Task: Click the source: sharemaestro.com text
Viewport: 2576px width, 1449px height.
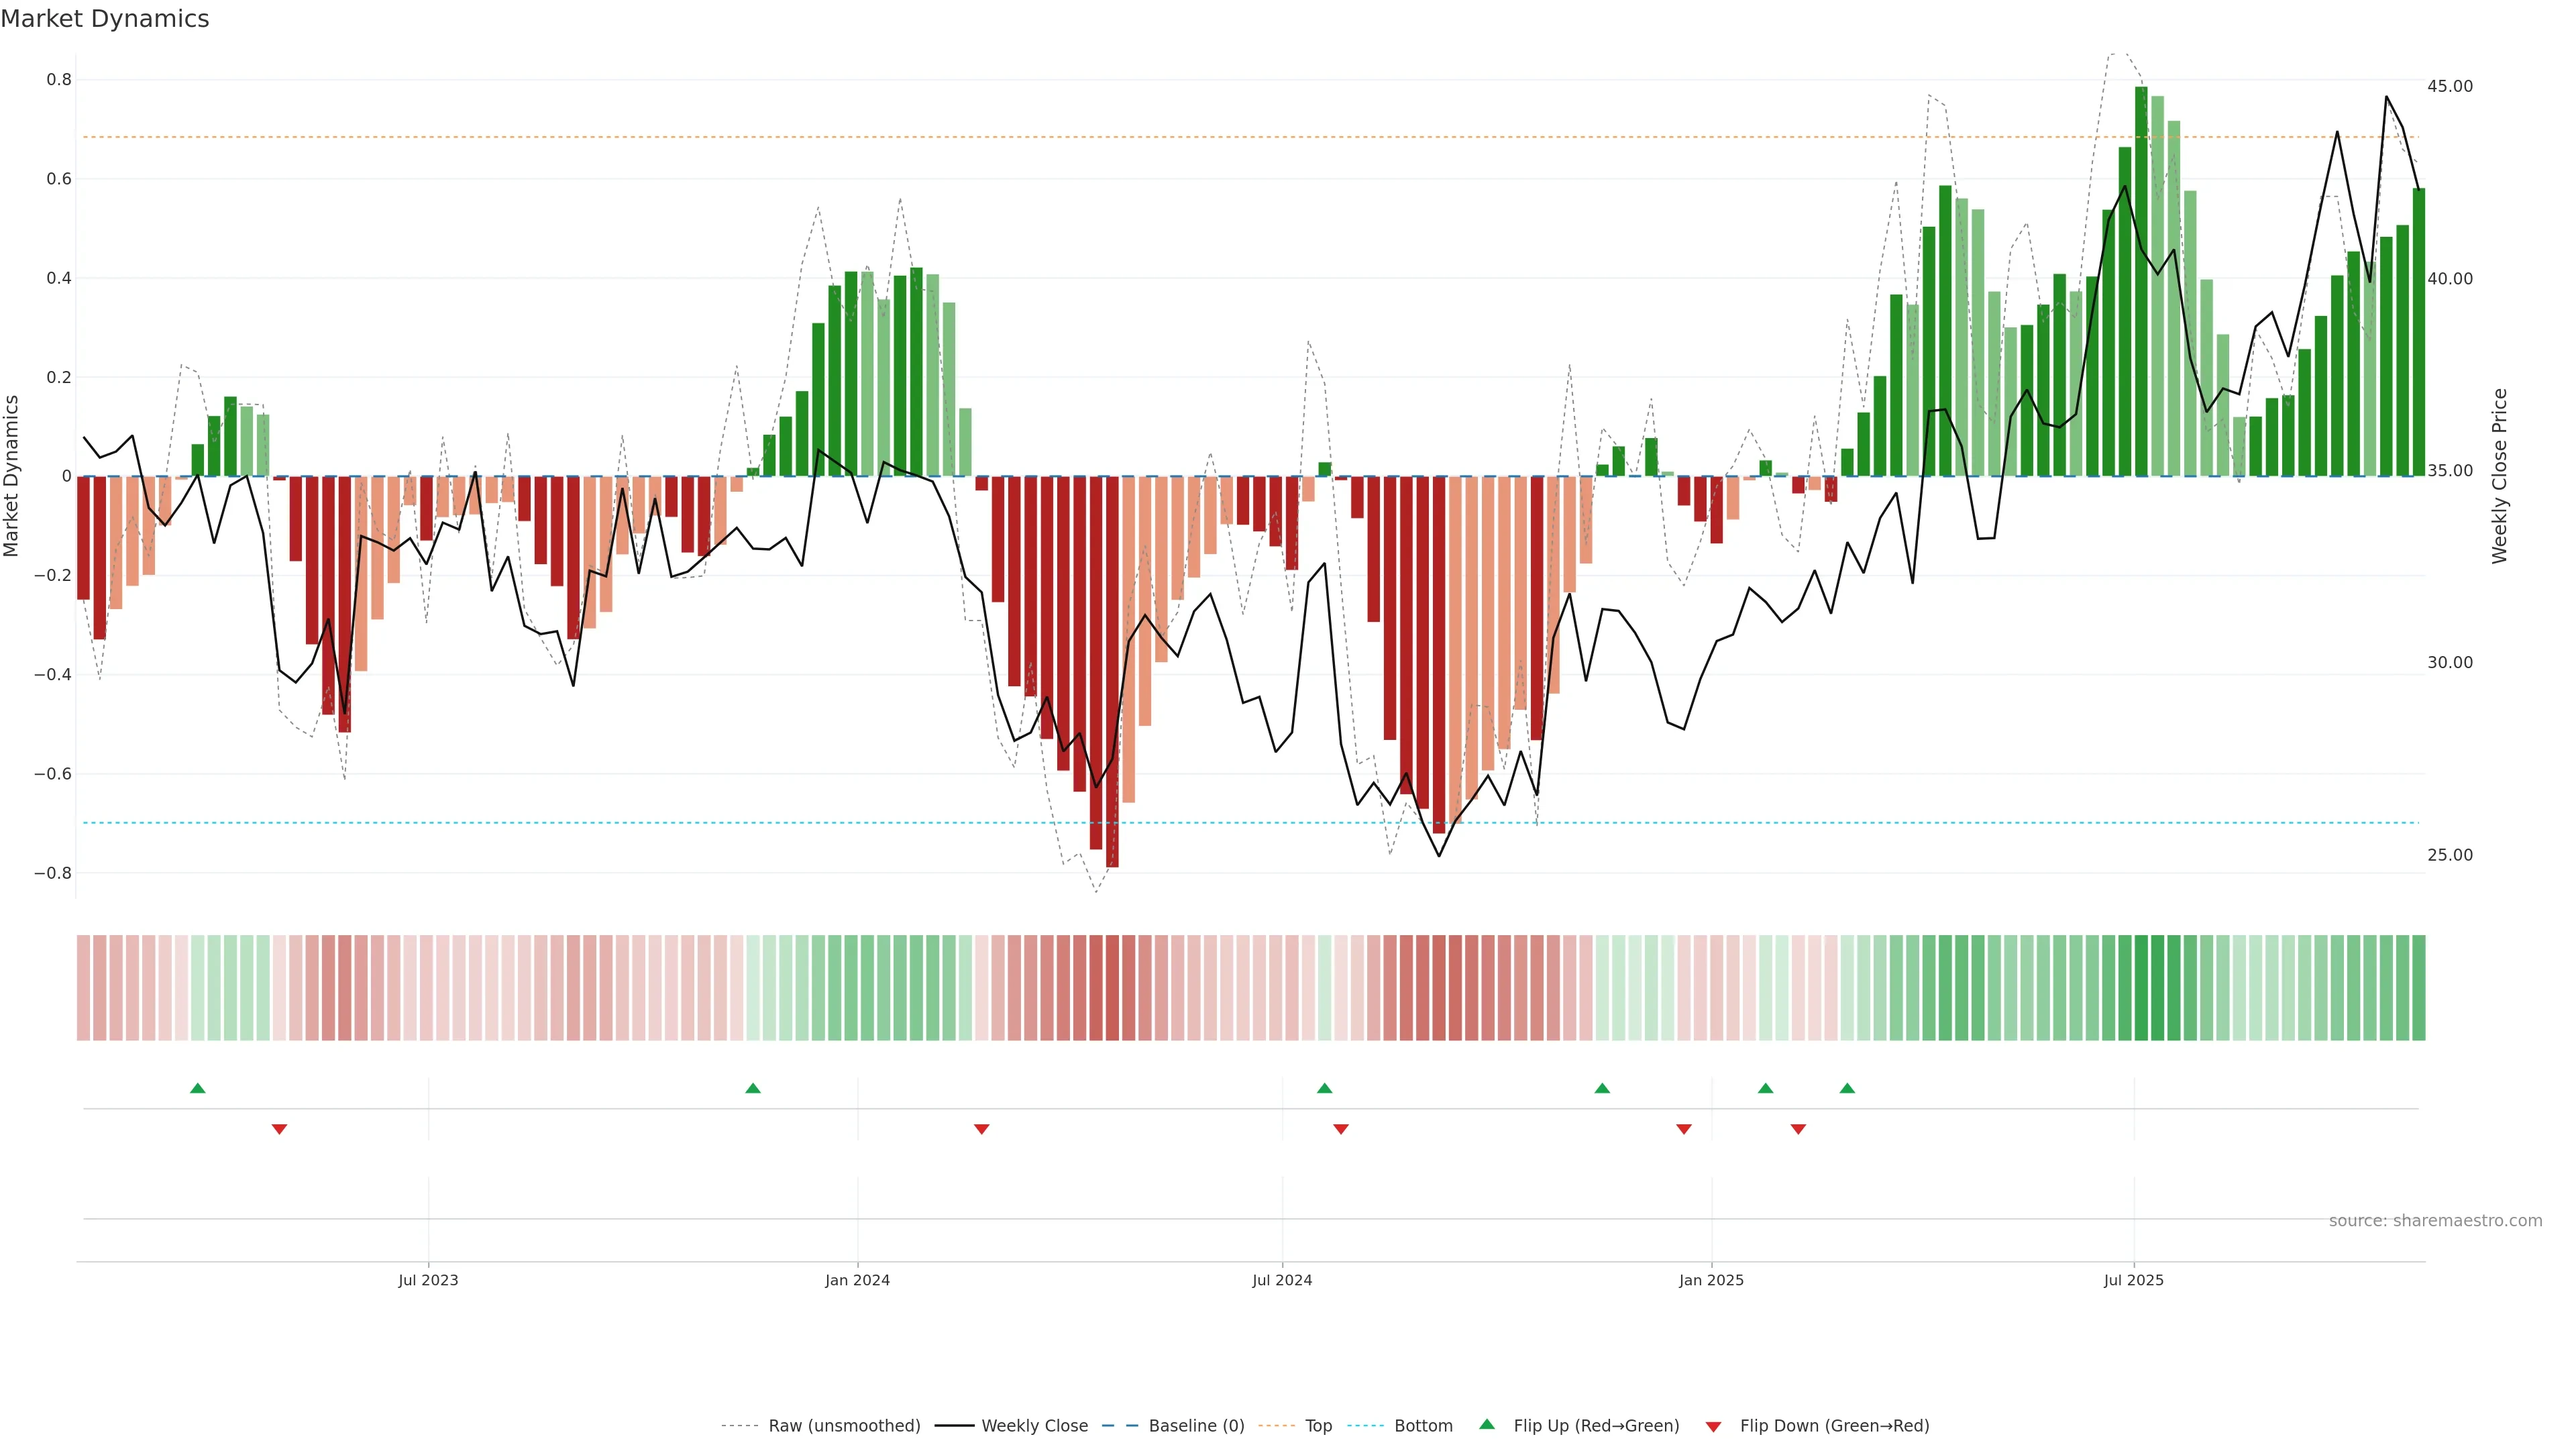Action: click(2435, 1221)
